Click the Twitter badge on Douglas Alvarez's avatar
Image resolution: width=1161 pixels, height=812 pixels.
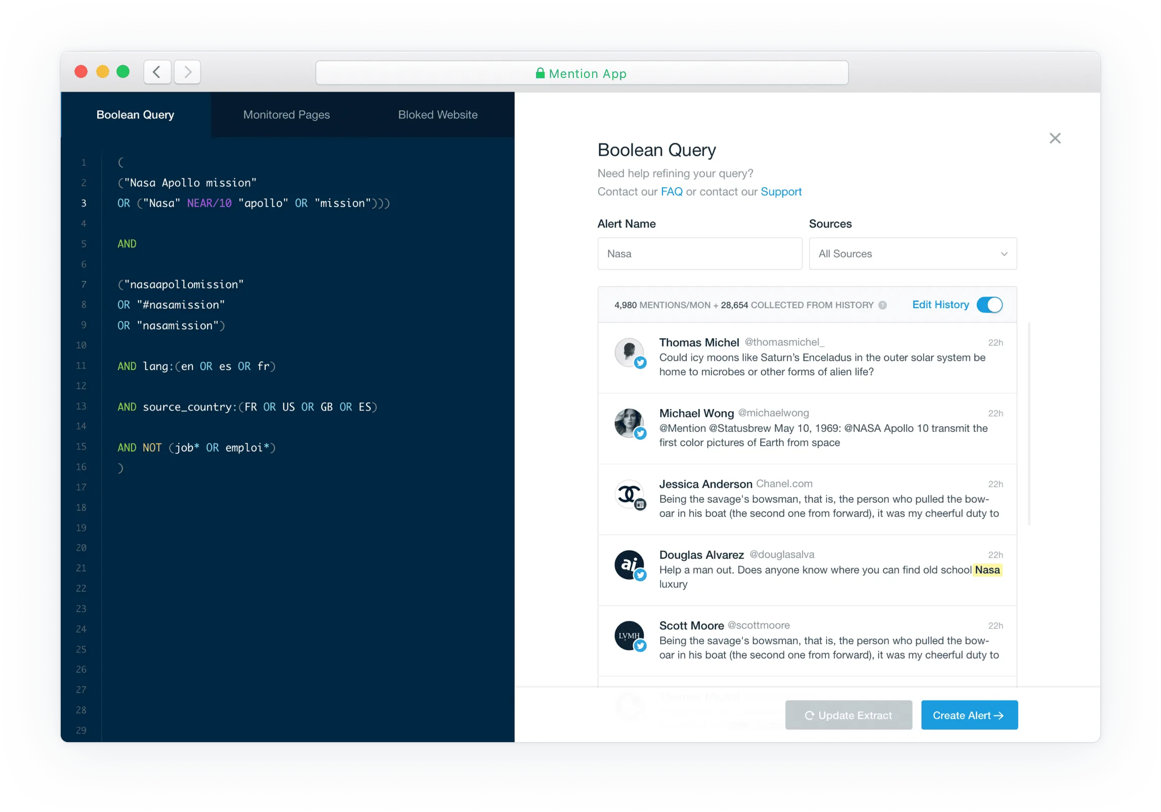(x=640, y=575)
